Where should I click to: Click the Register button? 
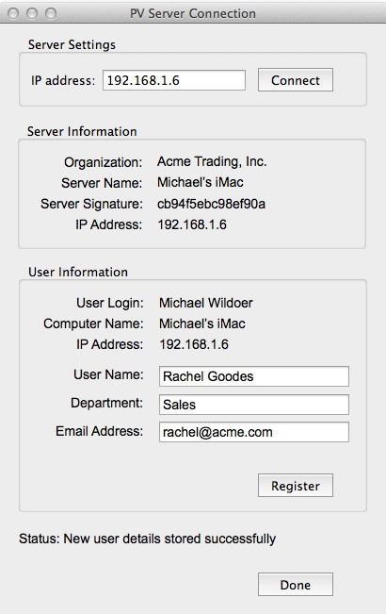click(x=296, y=486)
